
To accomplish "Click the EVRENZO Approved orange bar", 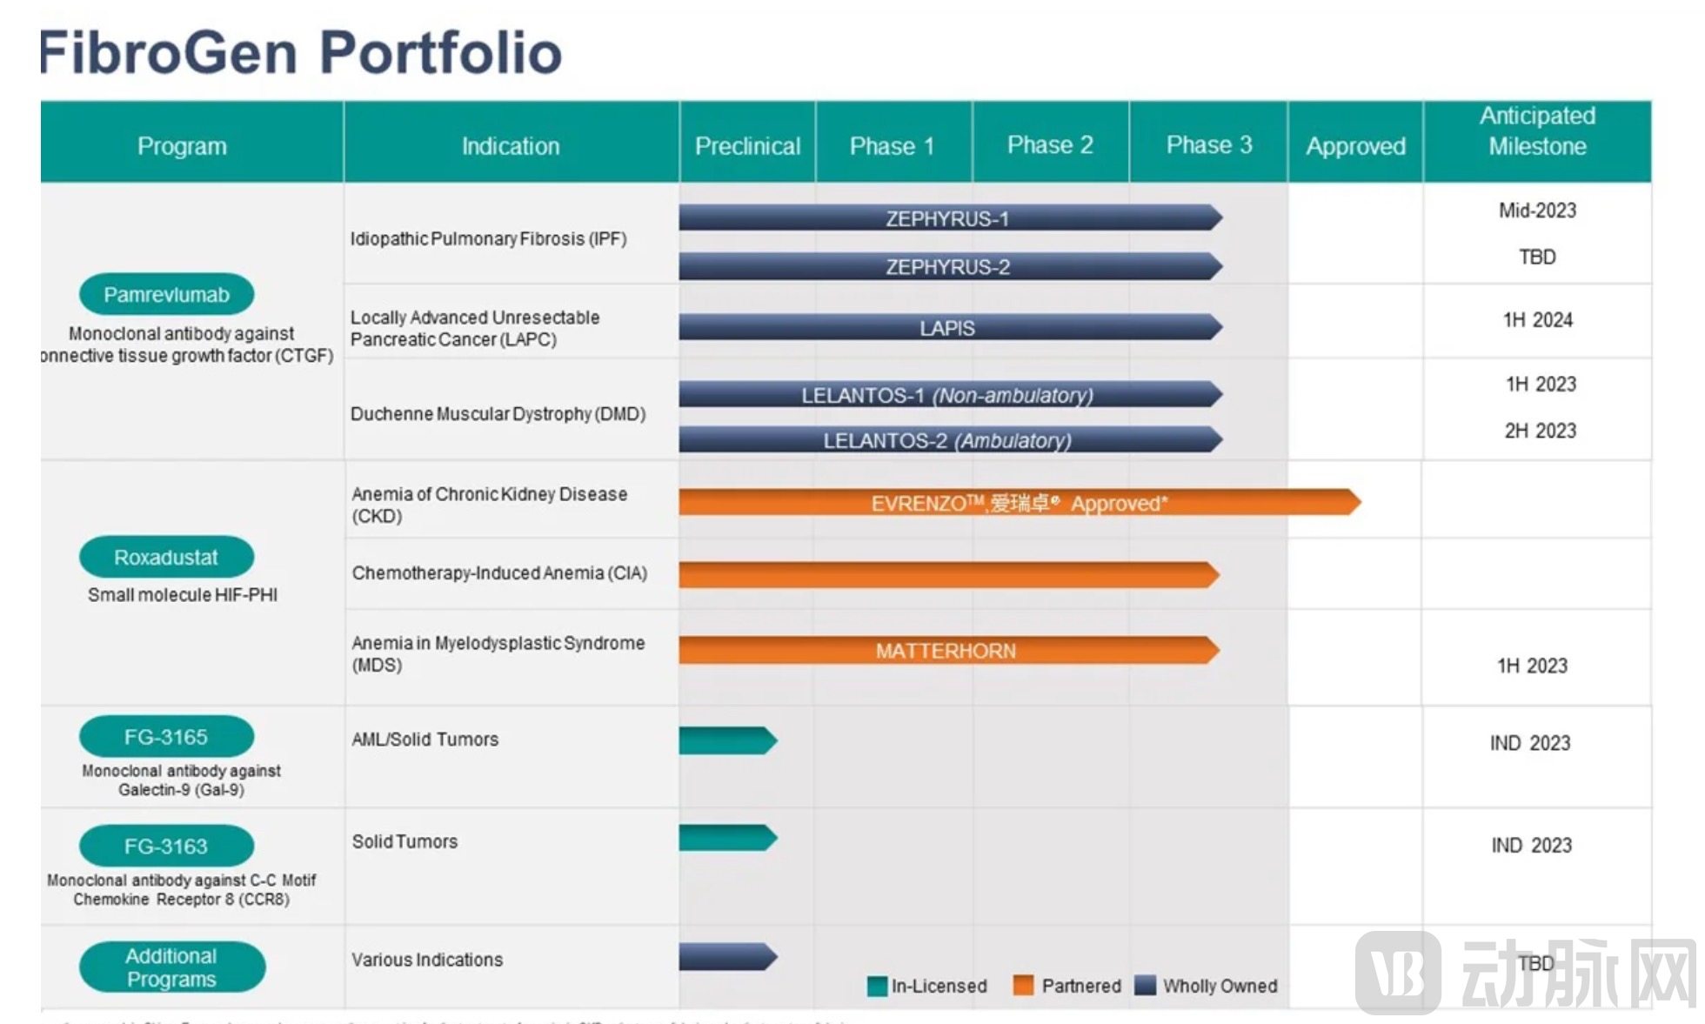I will (x=1018, y=503).
